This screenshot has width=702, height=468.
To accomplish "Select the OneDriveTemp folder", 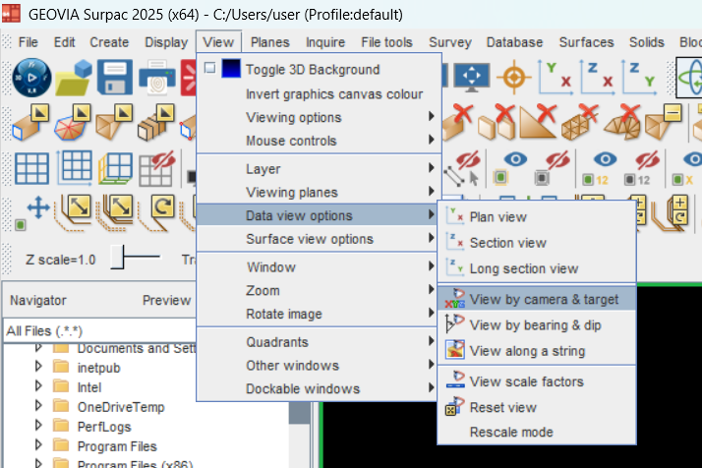I will point(121,407).
